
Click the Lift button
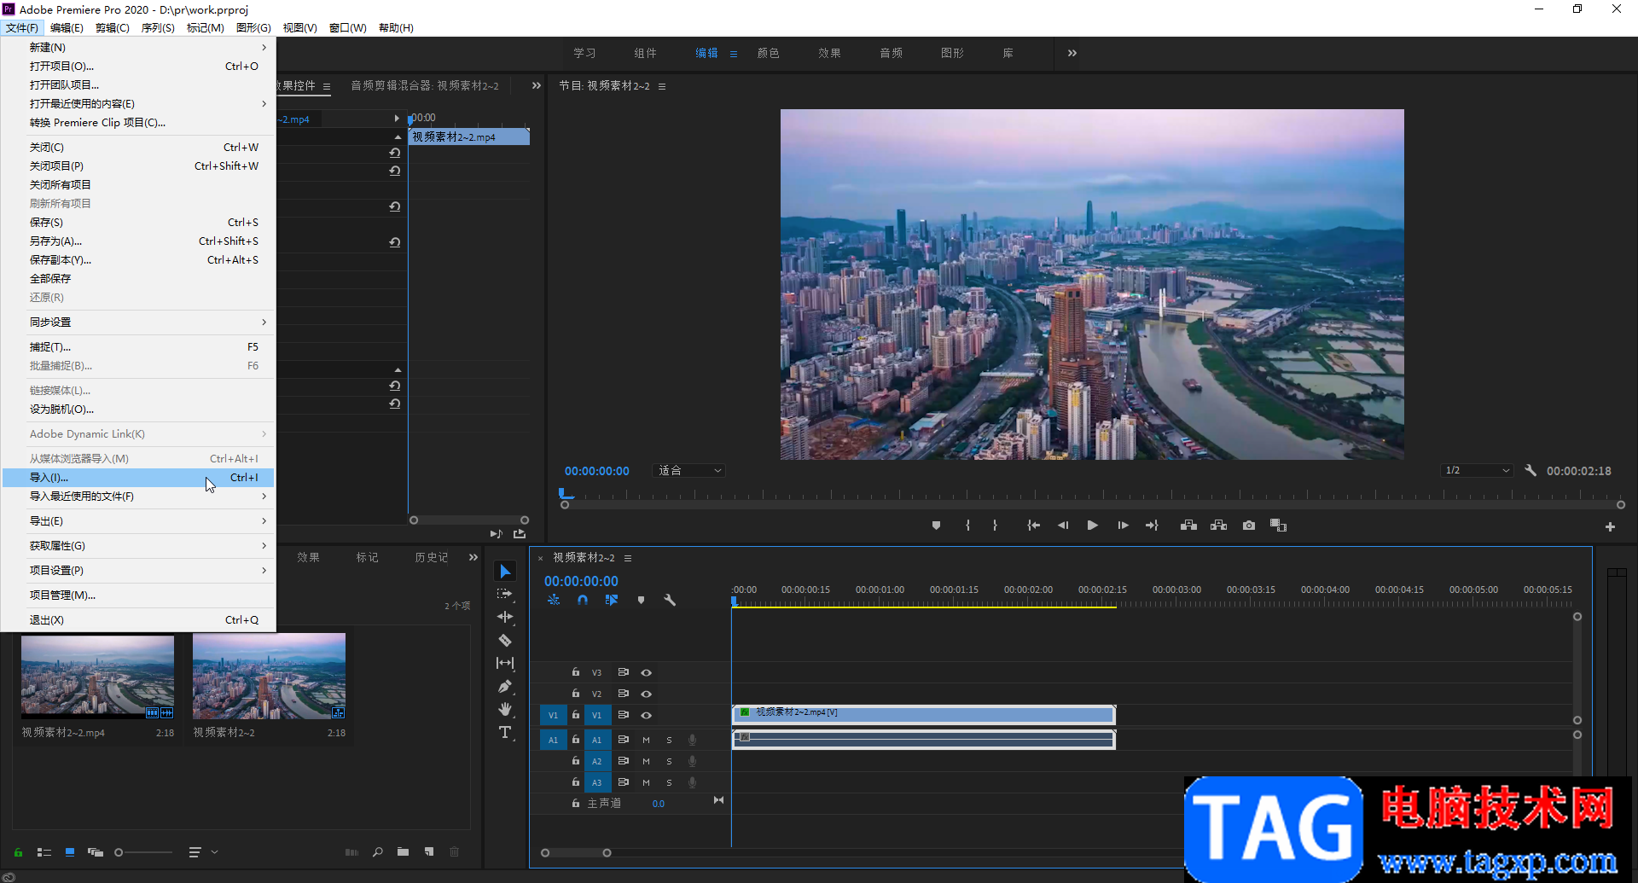tap(1188, 526)
